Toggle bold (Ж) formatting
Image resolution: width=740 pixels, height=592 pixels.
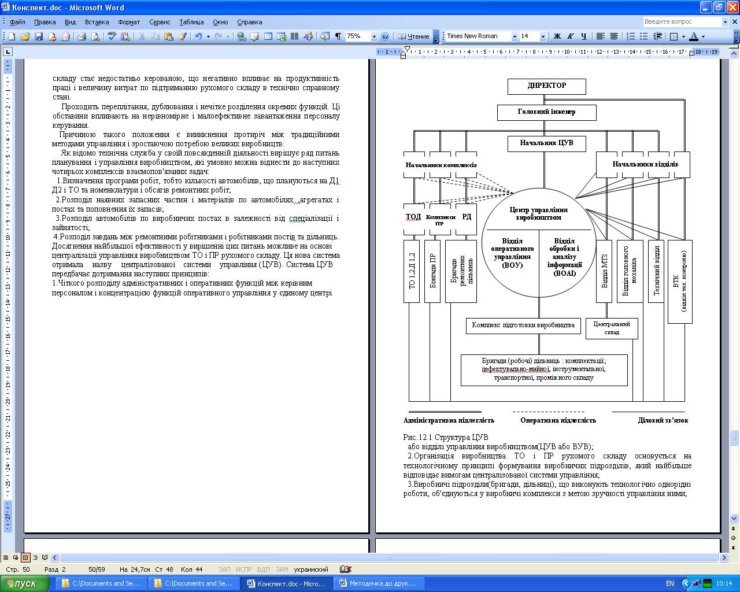pyautogui.click(x=557, y=36)
